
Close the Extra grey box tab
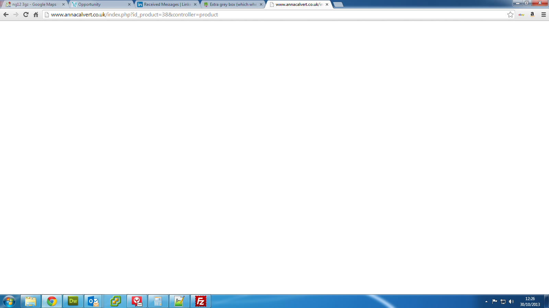(261, 4)
